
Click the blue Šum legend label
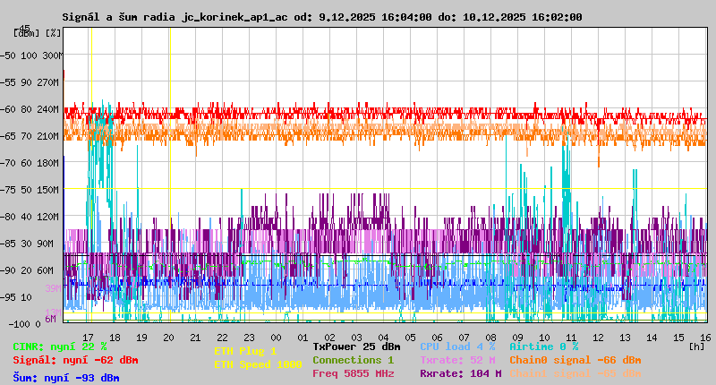pyautogui.click(x=66, y=378)
